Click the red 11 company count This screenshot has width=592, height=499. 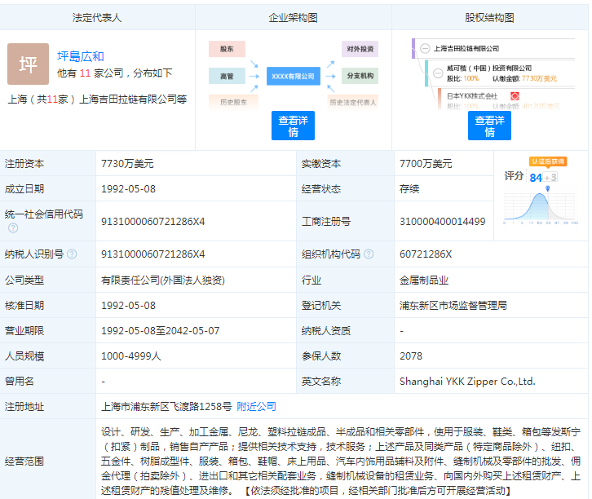[x=85, y=73]
